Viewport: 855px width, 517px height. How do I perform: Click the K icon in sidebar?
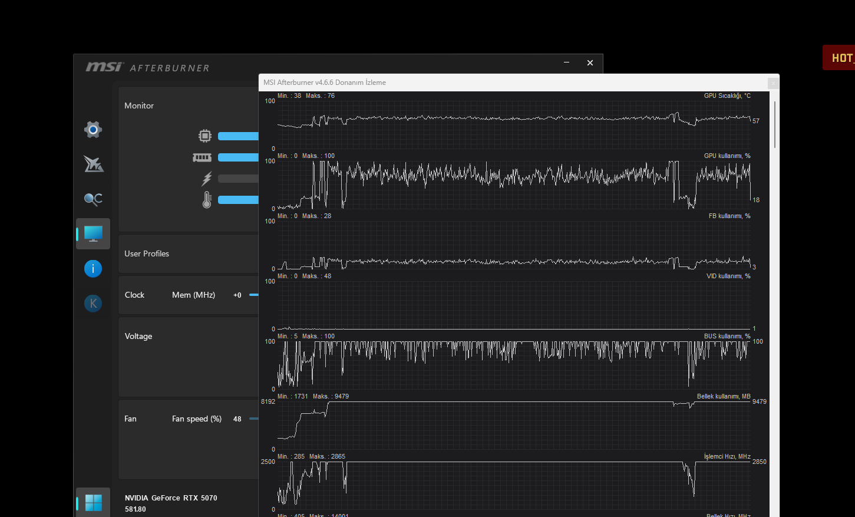point(93,304)
